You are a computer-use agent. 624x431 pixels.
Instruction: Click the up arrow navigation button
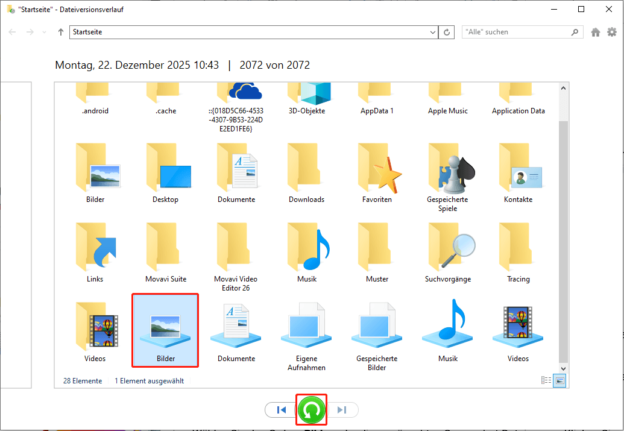(61, 33)
